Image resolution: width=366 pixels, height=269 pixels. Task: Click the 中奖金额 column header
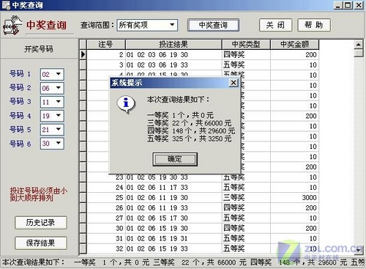point(294,45)
